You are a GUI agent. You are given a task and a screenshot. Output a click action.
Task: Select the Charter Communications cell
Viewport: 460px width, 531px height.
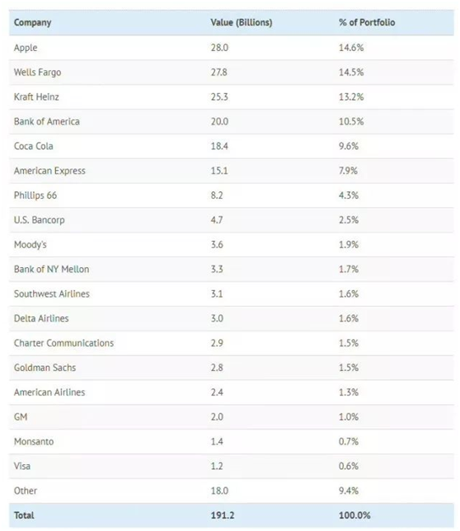click(64, 343)
